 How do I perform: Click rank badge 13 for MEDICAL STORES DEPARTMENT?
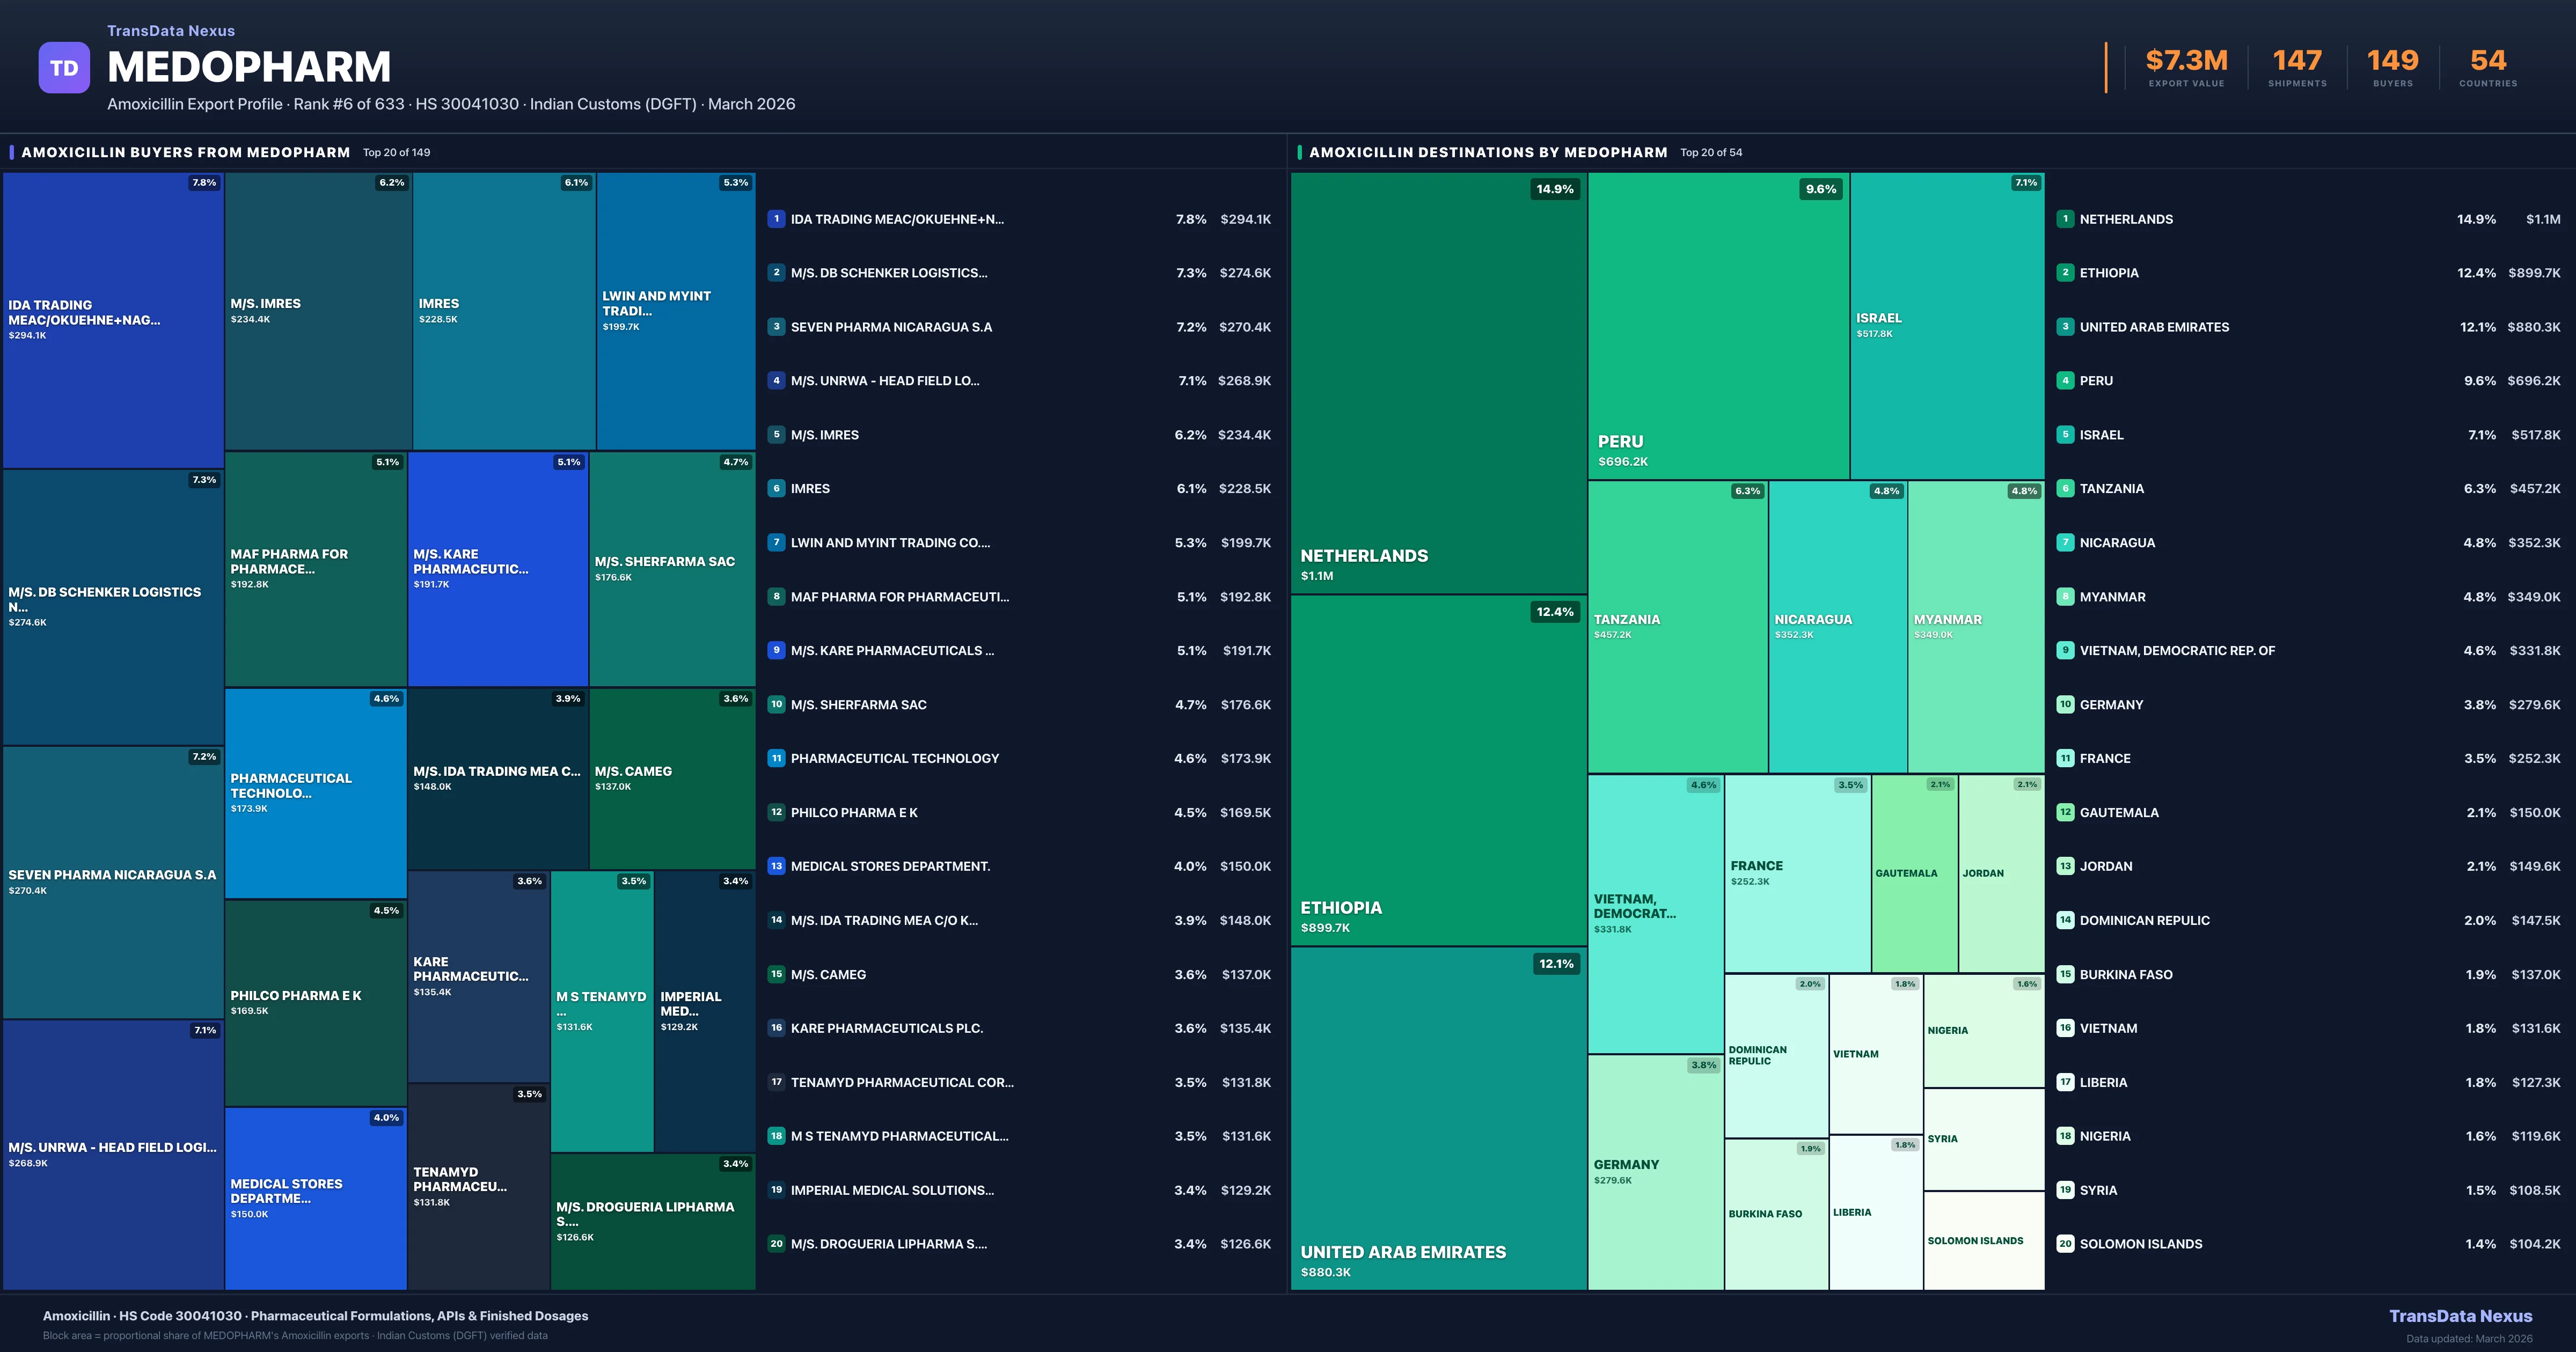[x=776, y=866]
